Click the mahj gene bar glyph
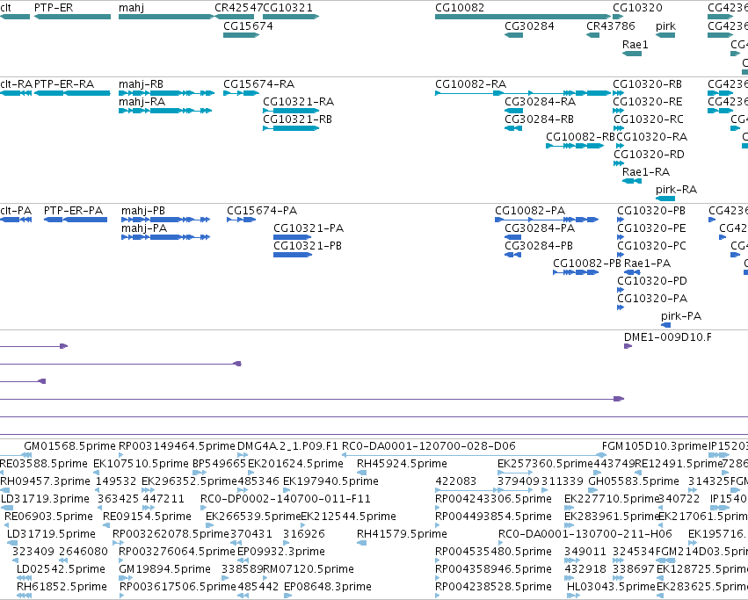Viewport: 748px width, 600px height. 166,17
